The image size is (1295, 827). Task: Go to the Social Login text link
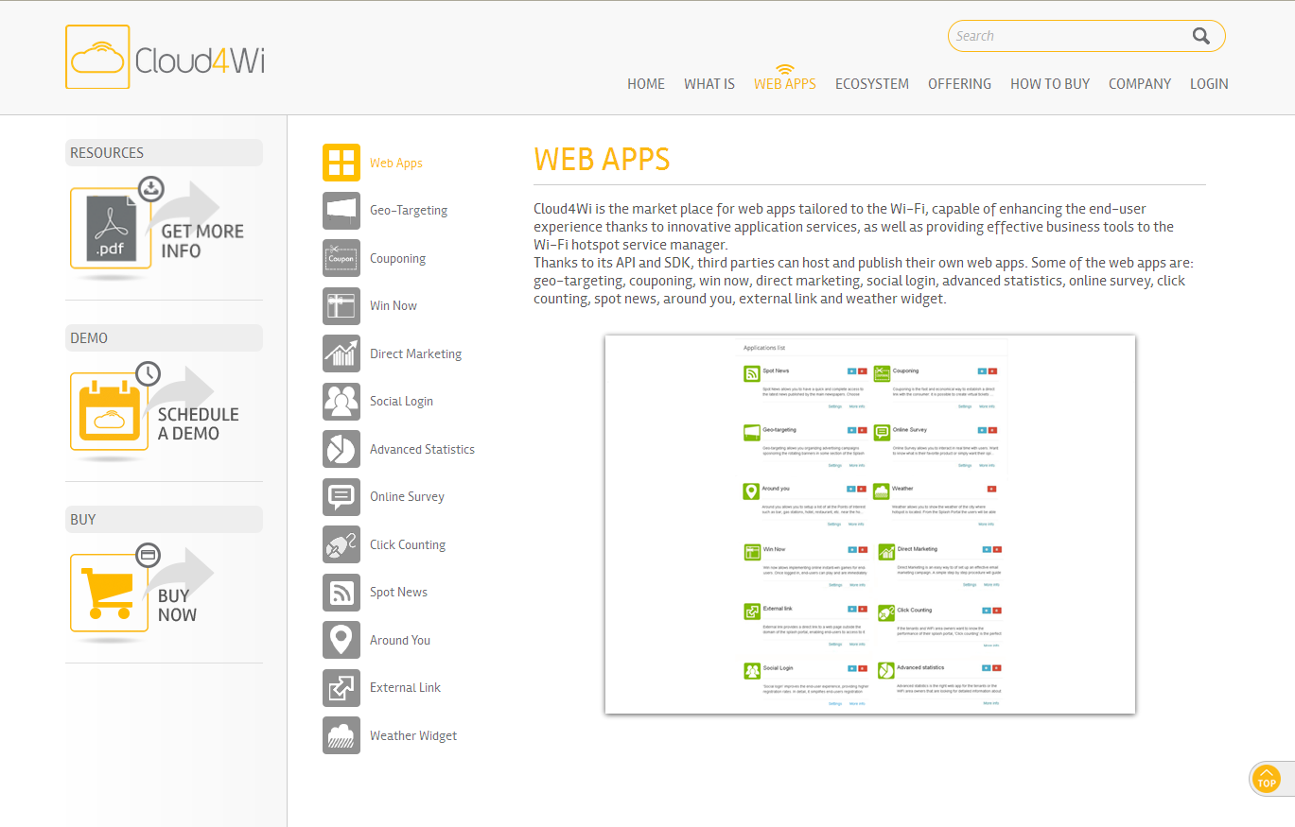[402, 401]
